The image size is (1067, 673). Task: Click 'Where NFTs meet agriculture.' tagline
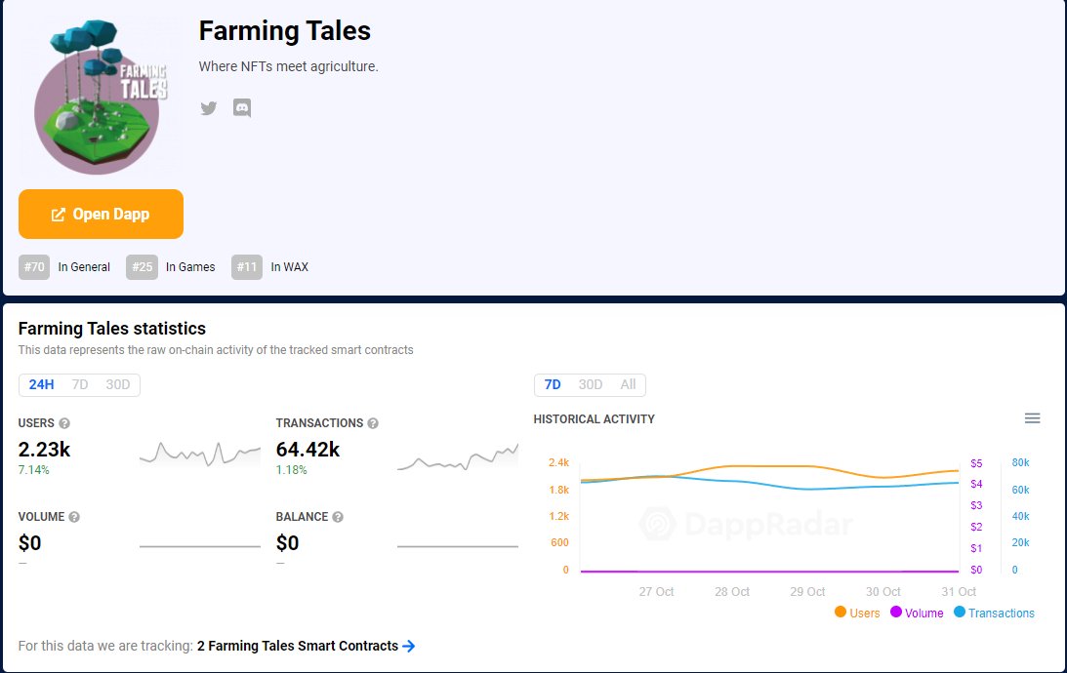point(289,66)
